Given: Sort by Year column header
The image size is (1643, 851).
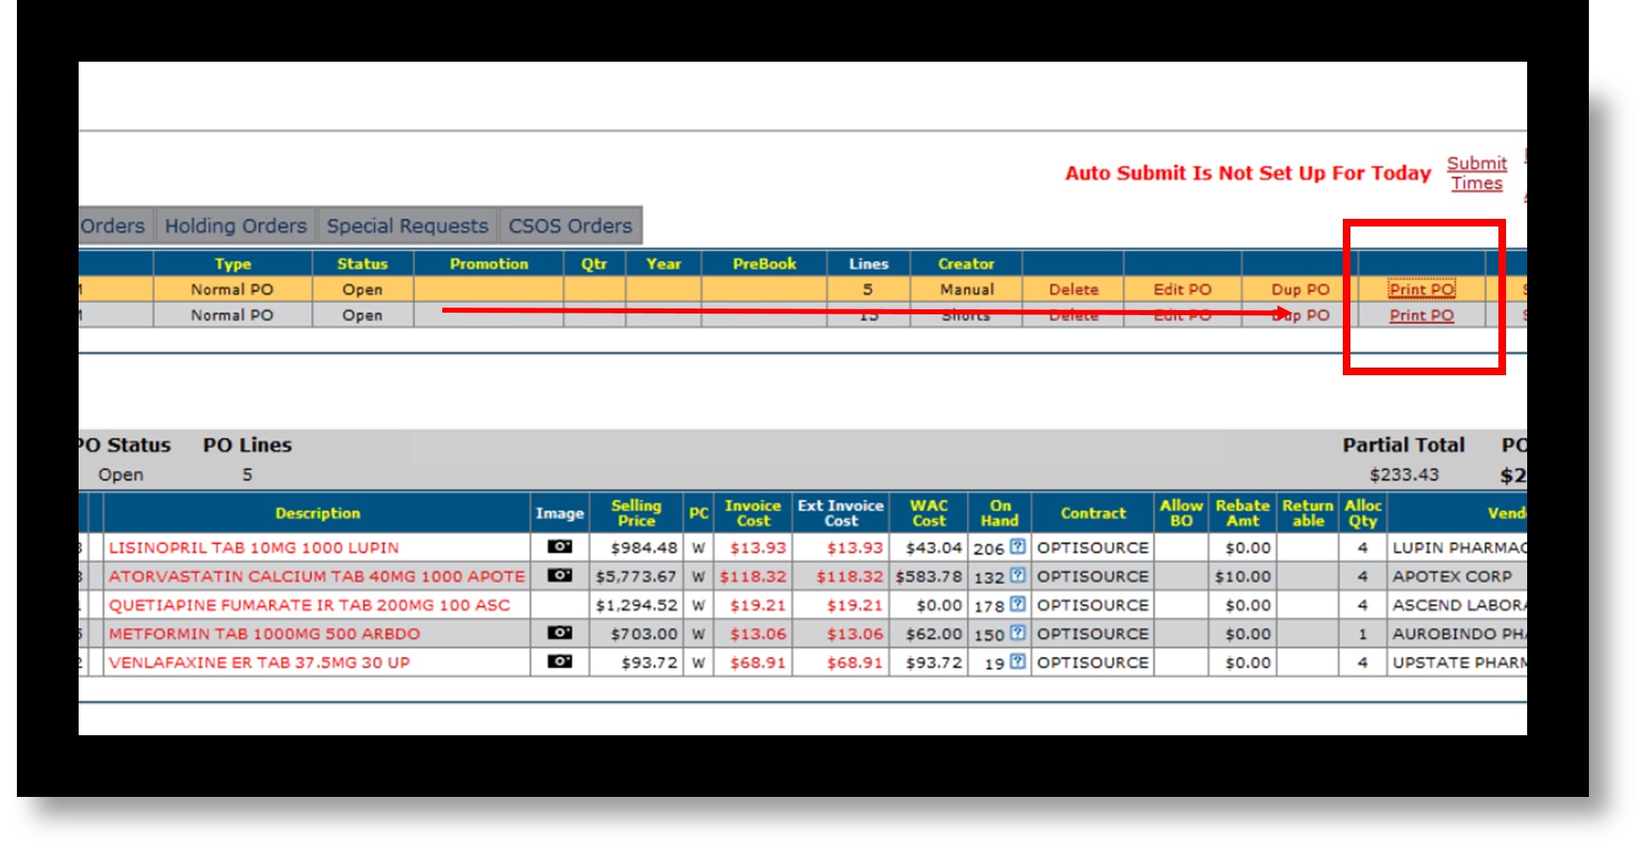Looking at the screenshot, I should click(663, 264).
